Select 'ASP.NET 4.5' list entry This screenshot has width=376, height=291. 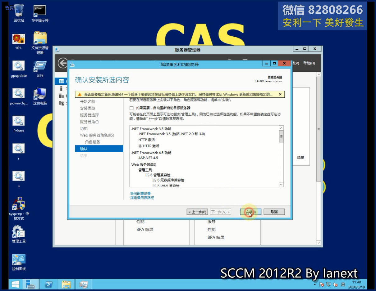[148, 158]
